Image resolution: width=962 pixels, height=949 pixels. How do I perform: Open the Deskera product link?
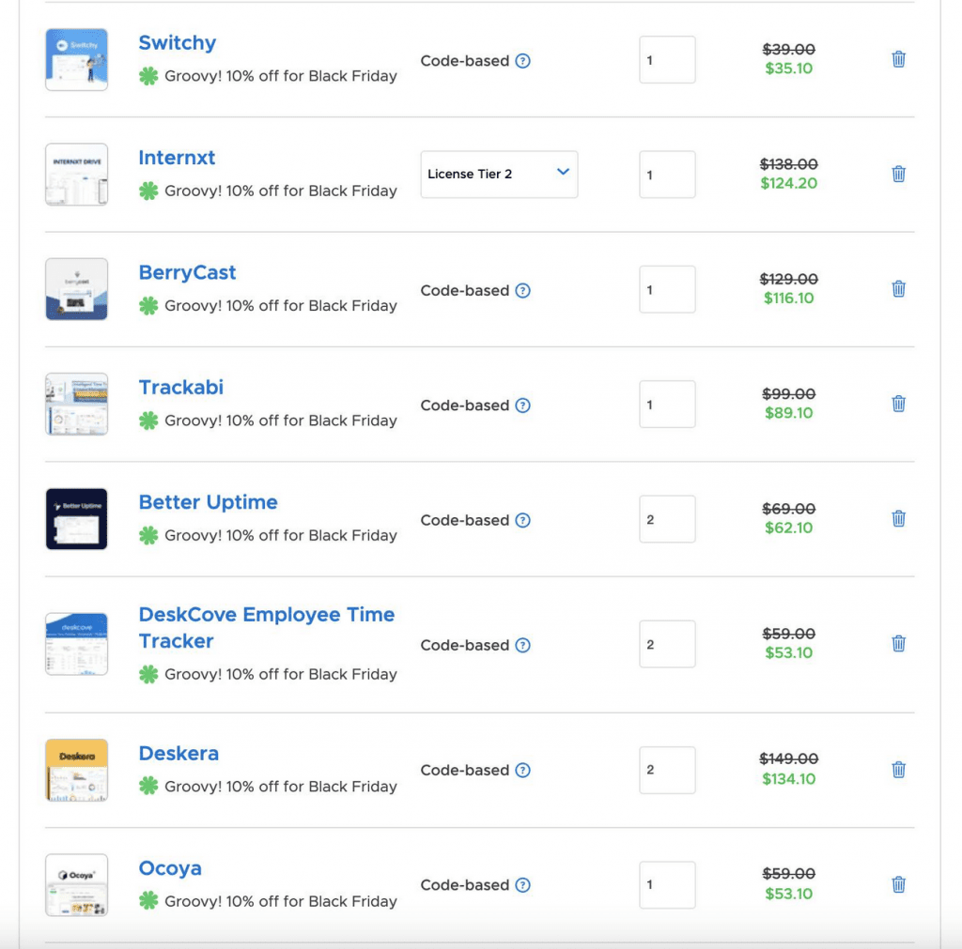pyautogui.click(x=178, y=754)
